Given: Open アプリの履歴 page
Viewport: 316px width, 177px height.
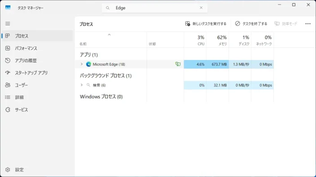Looking at the screenshot, I should coord(37,60).
